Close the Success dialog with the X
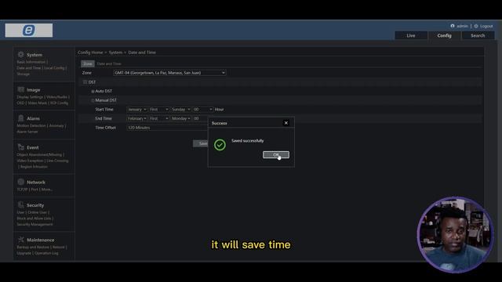502x282 pixels. coord(286,123)
